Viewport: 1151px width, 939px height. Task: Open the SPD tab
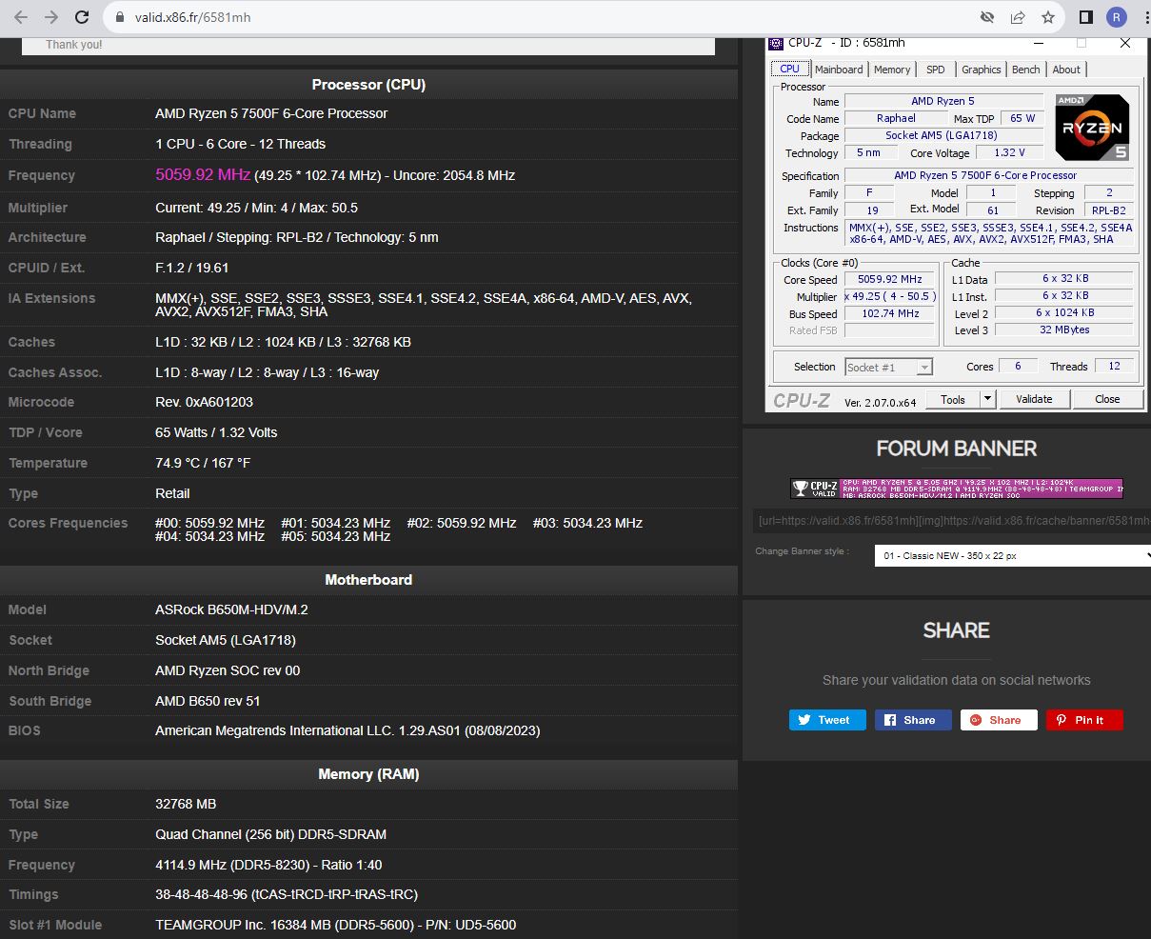point(936,70)
